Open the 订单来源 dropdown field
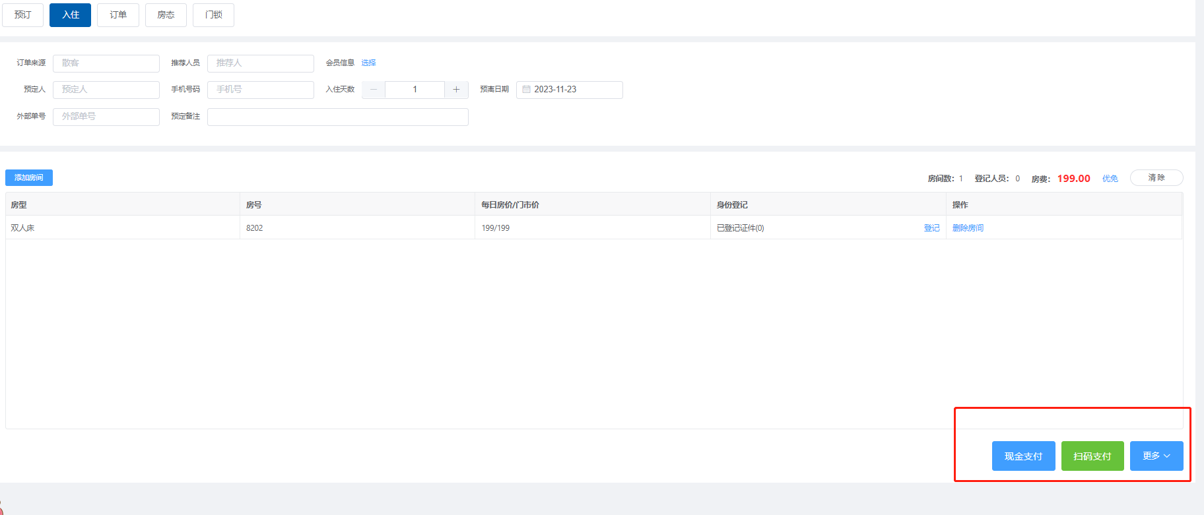The width and height of the screenshot is (1204, 515). tap(106, 63)
